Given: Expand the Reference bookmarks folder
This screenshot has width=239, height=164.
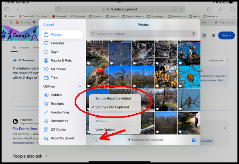Looking at the screenshot, I should (177, 17).
